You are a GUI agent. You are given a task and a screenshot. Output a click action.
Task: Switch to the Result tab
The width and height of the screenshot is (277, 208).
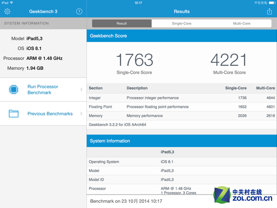(122, 23)
